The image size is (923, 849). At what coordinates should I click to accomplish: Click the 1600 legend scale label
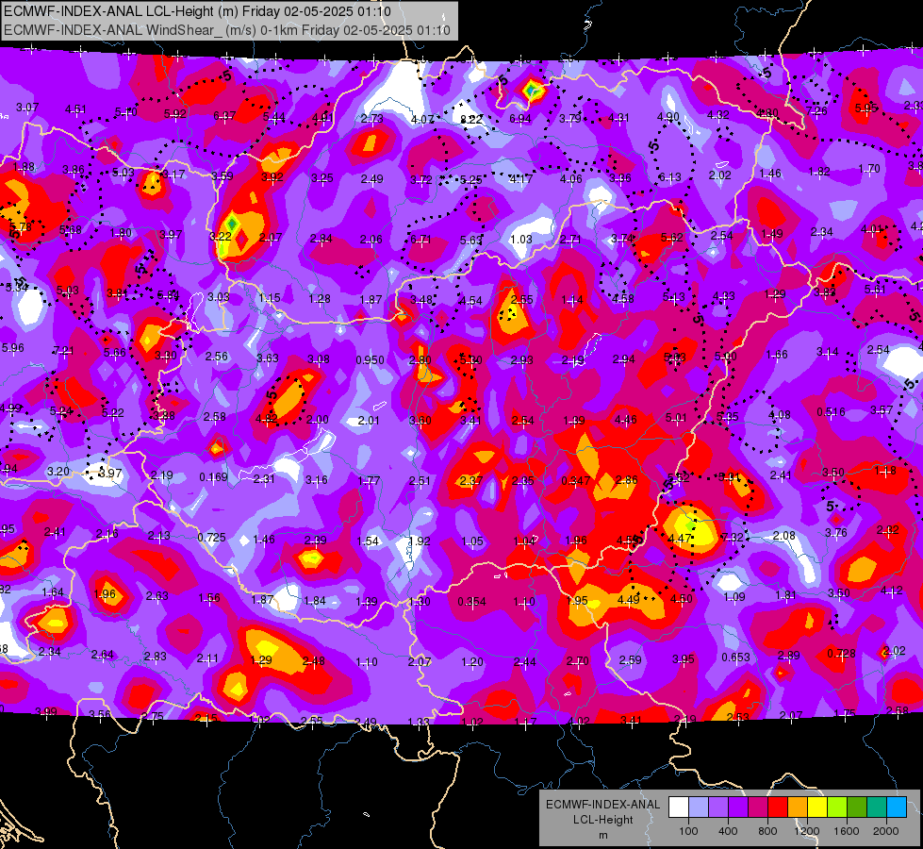point(847,831)
